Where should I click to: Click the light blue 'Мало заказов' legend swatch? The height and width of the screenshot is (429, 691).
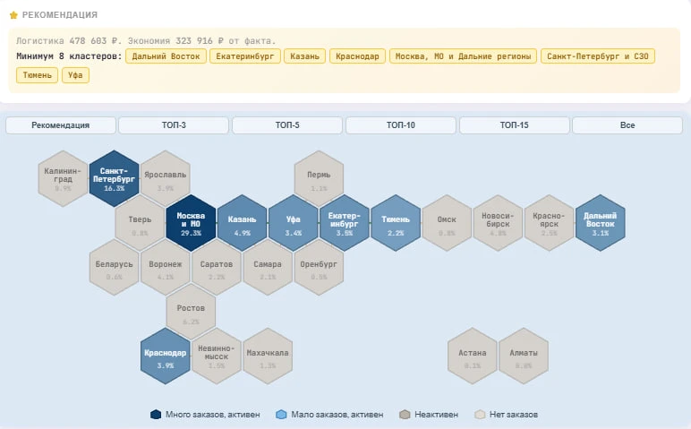pos(281,415)
